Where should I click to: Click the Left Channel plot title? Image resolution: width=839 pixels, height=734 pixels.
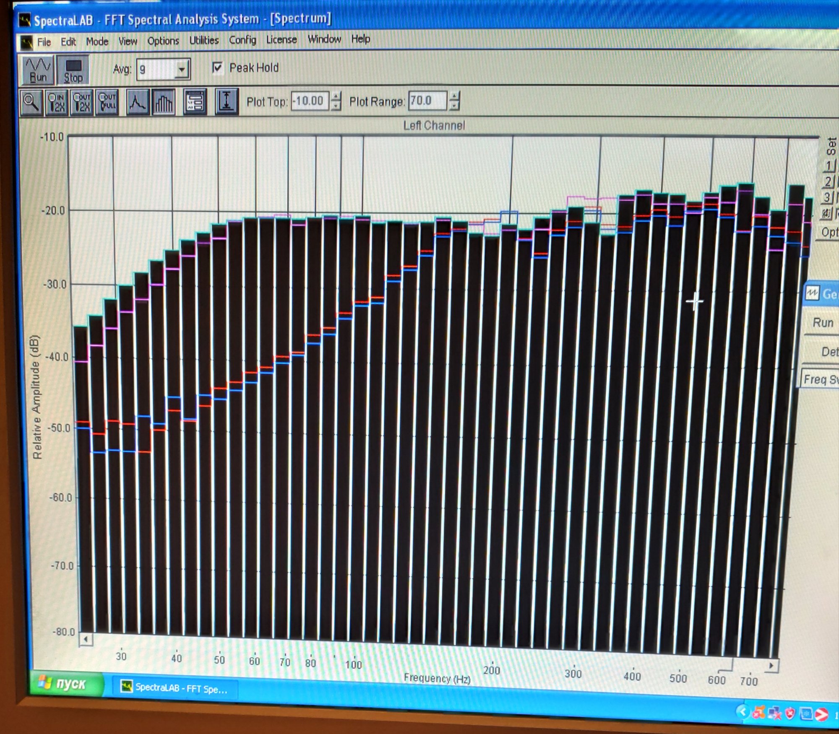coord(434,125)
